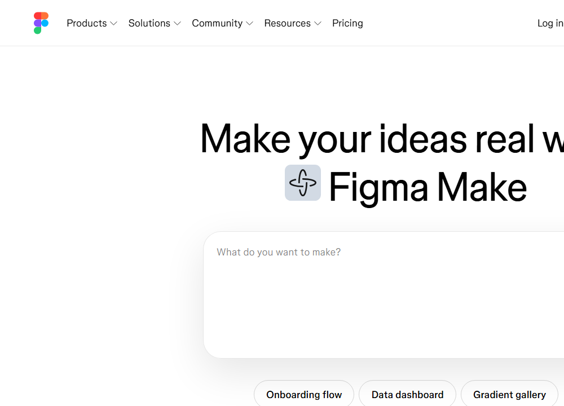Expand the chevron next to Resources

[x=318, y=23]
